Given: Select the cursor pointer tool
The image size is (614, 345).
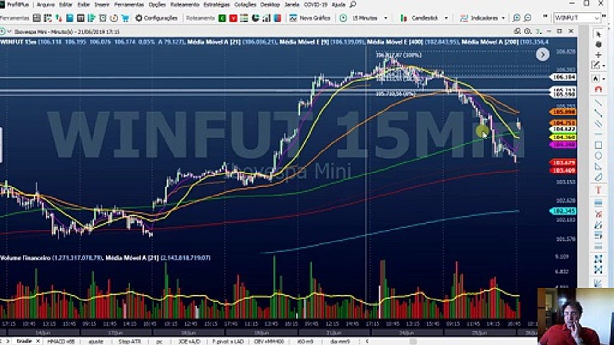Looking at the screenshot, I should [598, 34].
